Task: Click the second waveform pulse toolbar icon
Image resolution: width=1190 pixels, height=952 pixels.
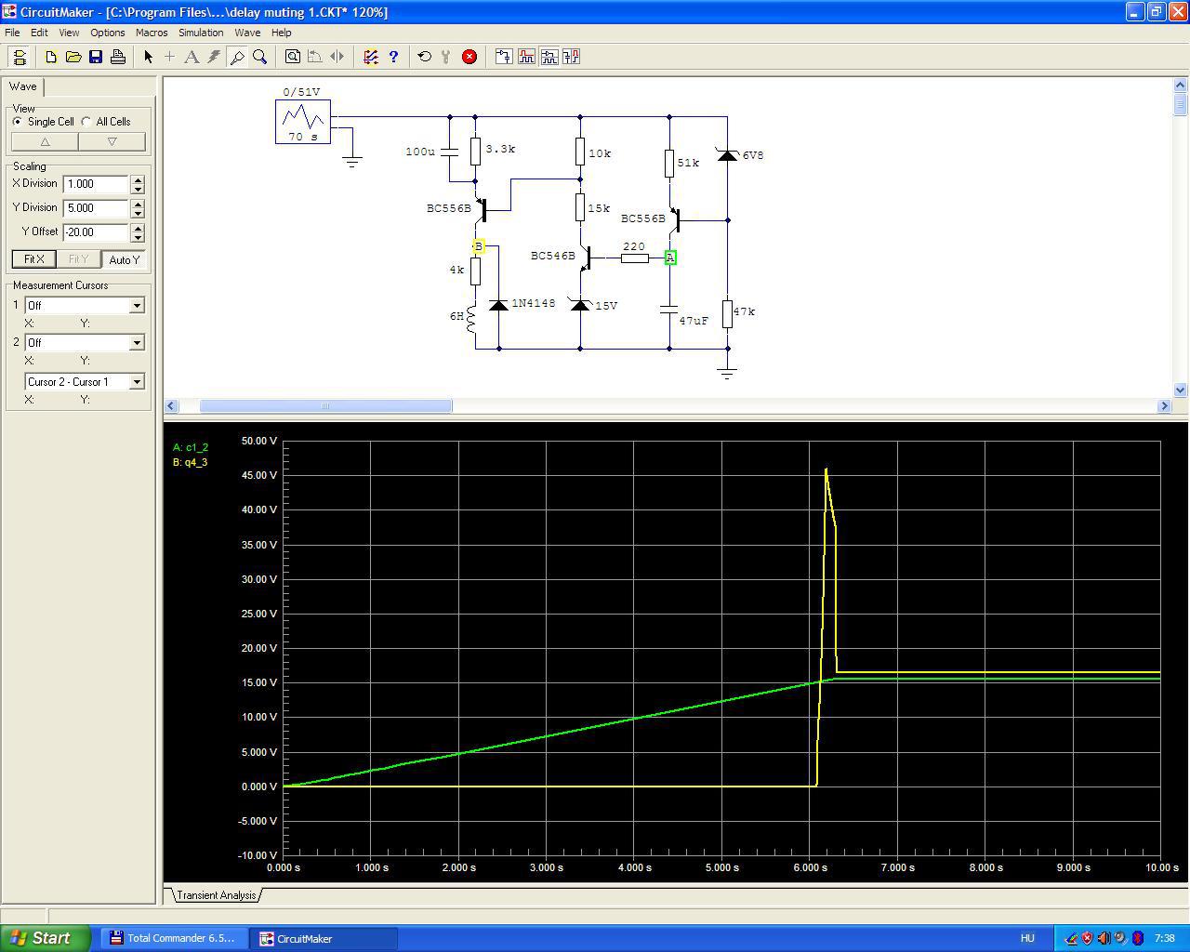Action: [x=526, y=57]
